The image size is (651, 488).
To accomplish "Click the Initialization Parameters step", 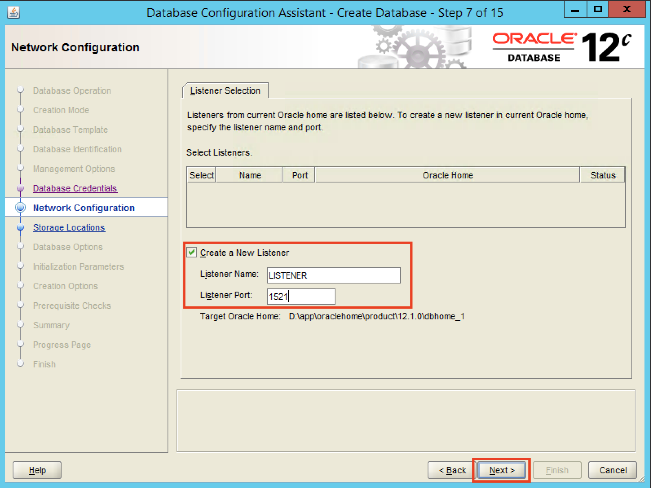I will [x=79, y=266].
